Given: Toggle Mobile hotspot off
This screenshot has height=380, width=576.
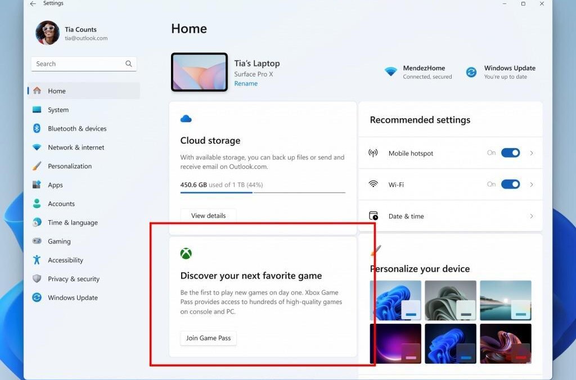Looking at the screenshot, I should [x=510, y=153].
